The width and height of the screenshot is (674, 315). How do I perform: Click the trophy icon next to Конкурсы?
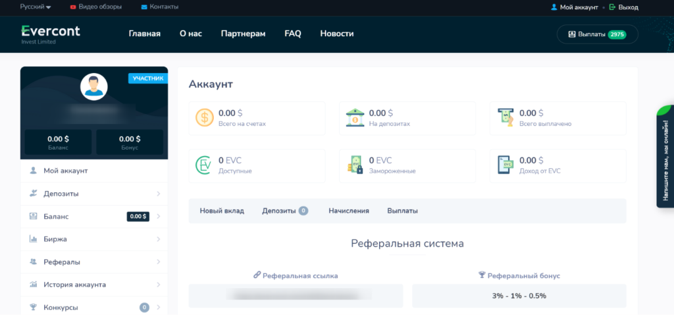click(33, 307)
